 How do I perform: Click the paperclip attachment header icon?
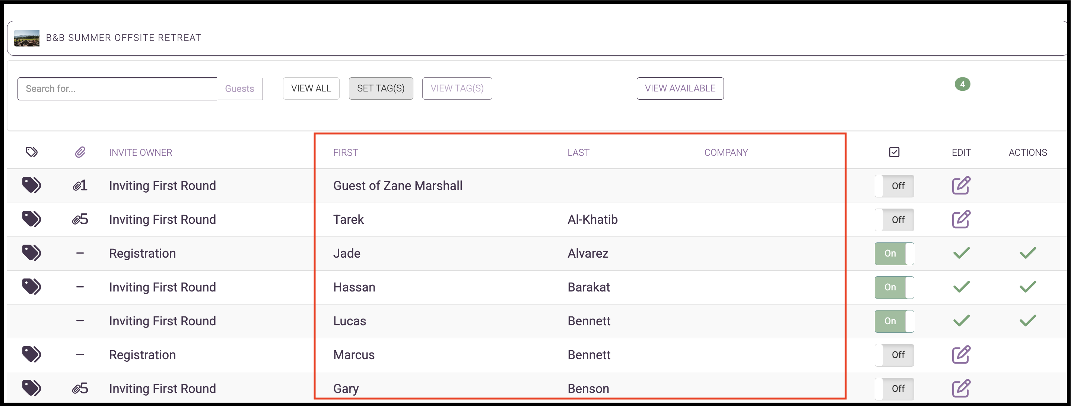click(80, 152)
